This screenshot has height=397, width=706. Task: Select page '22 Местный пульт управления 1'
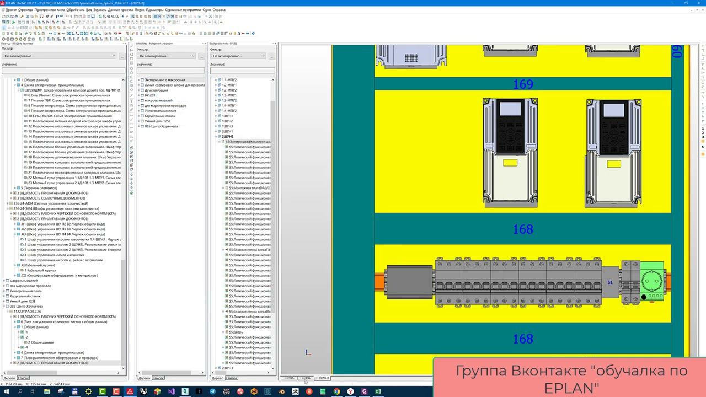73,178
